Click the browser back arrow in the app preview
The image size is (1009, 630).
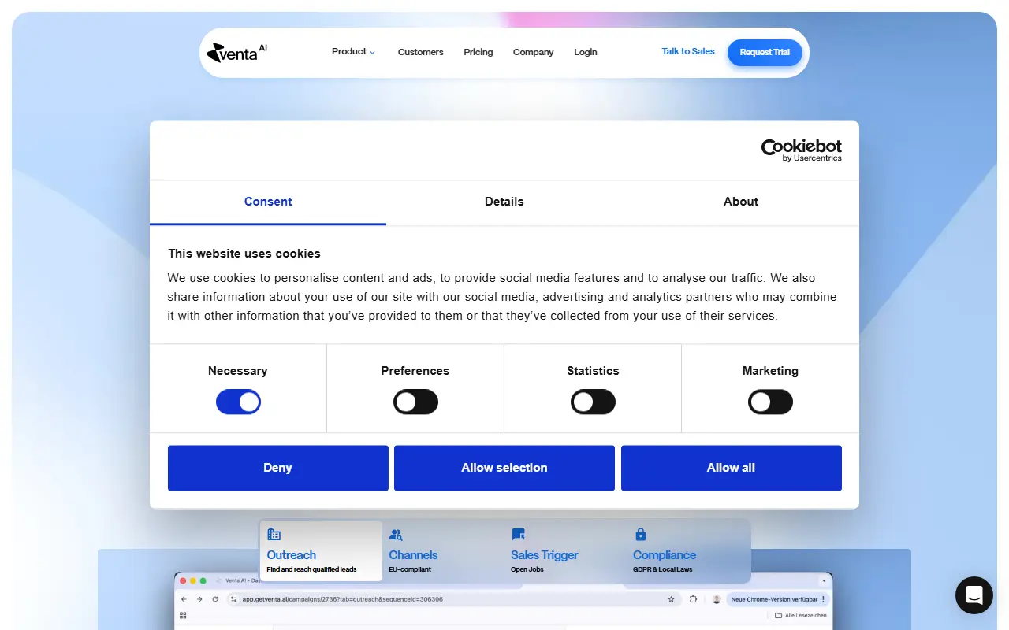(184, 599)
